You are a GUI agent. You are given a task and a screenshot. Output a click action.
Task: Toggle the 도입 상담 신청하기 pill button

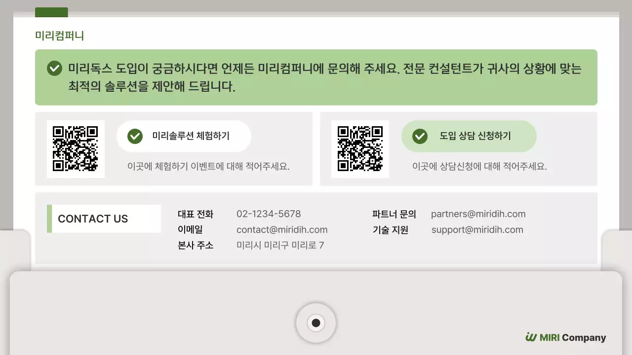468,136
